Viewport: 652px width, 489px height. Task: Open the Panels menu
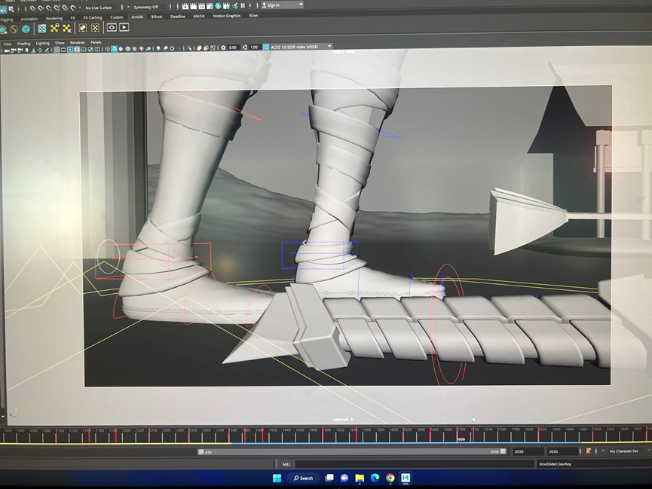coord(96,42)
